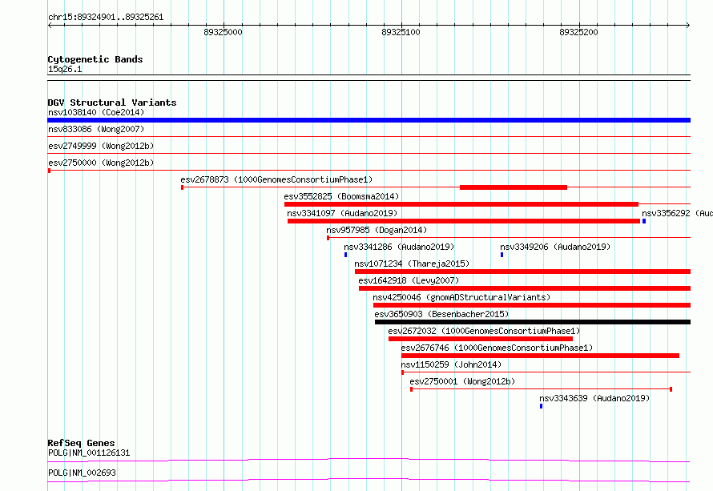Image resolution: width=713 pixels, height=491 pixels.
Task: Select the esv3552825 (Boomsma2014) red bar
Action: [461, 204]
